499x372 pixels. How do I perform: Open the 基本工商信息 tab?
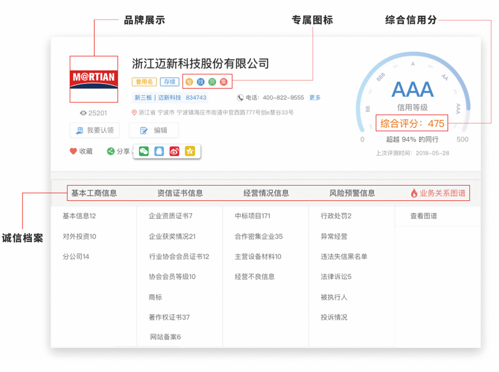94,193
